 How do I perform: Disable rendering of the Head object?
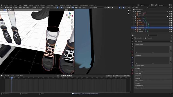tap(171, 29)
